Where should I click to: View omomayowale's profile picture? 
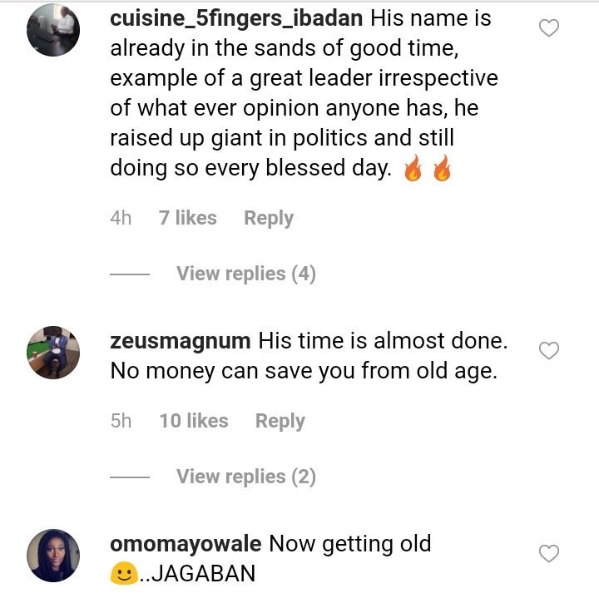click(x=53, y=555)
